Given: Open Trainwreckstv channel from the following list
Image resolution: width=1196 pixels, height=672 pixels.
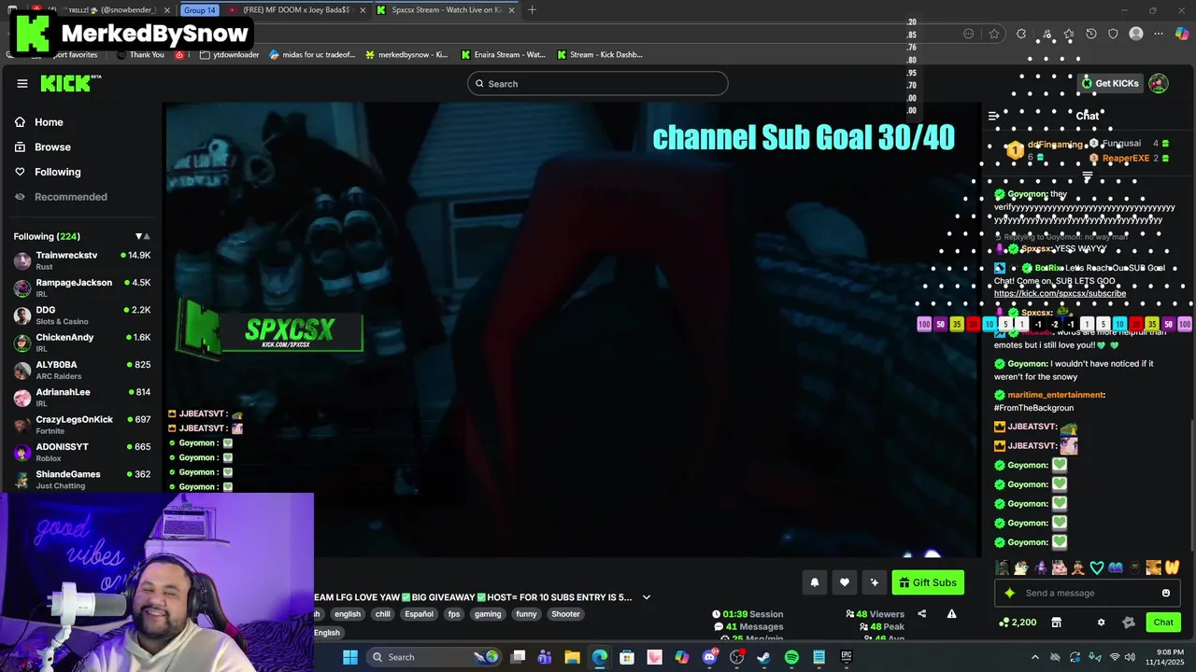Looking at the screenshot, I should coord(82,260).
